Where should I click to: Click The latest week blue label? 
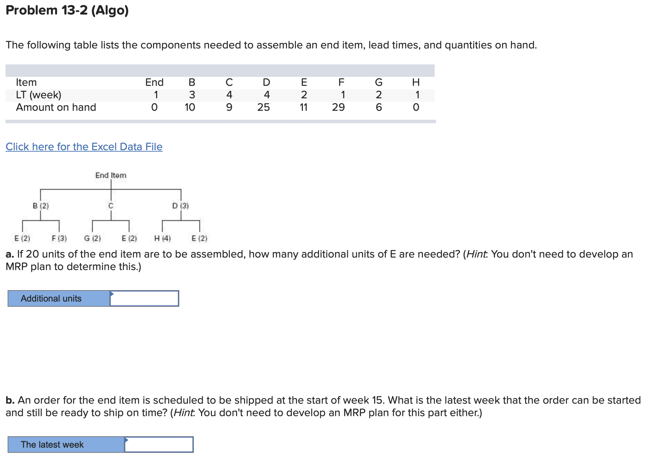pos(52,444)
